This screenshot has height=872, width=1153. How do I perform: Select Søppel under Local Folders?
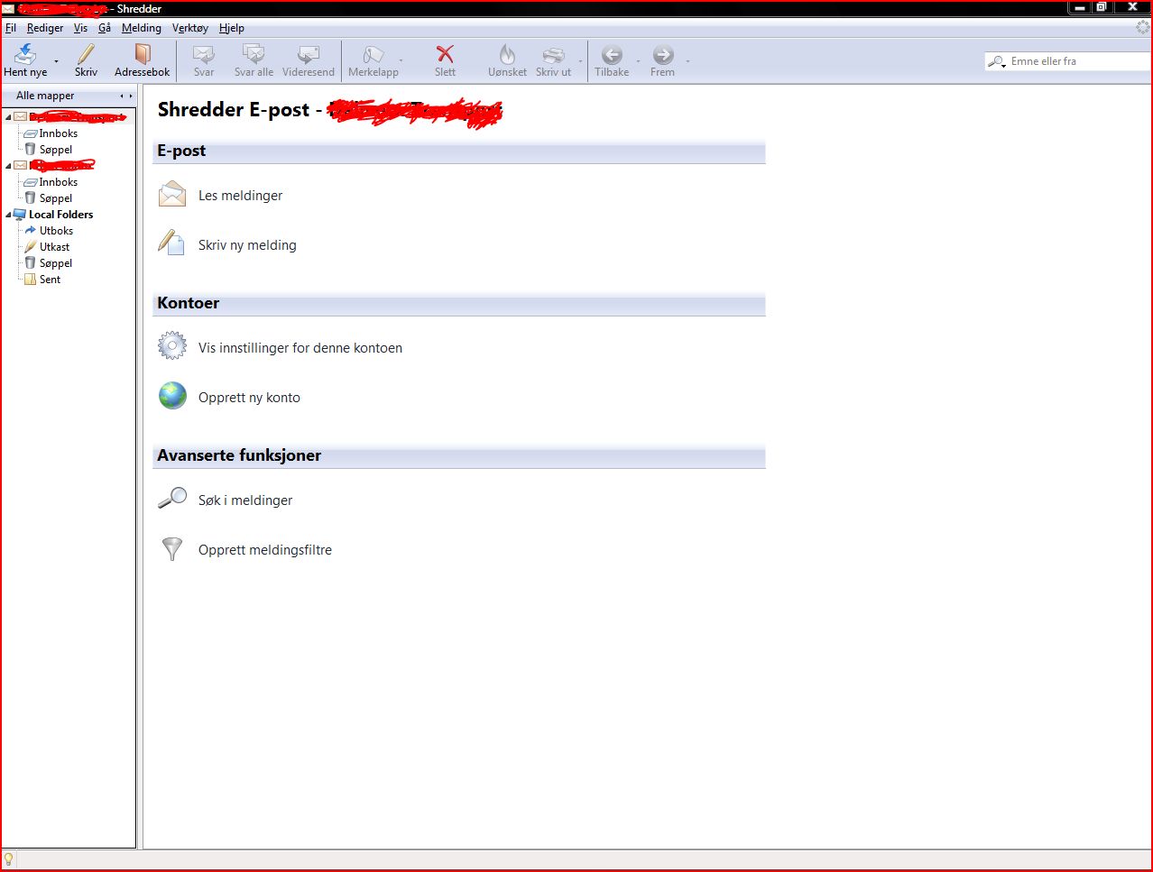55,263
